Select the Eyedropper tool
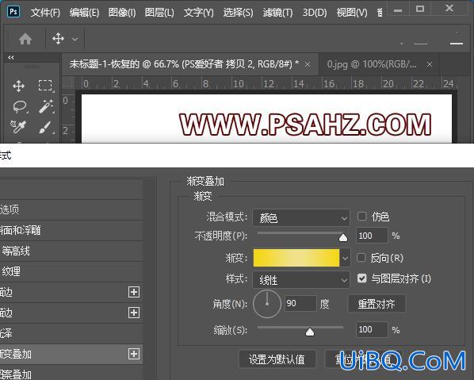474x380 pixels. [19, 127]
